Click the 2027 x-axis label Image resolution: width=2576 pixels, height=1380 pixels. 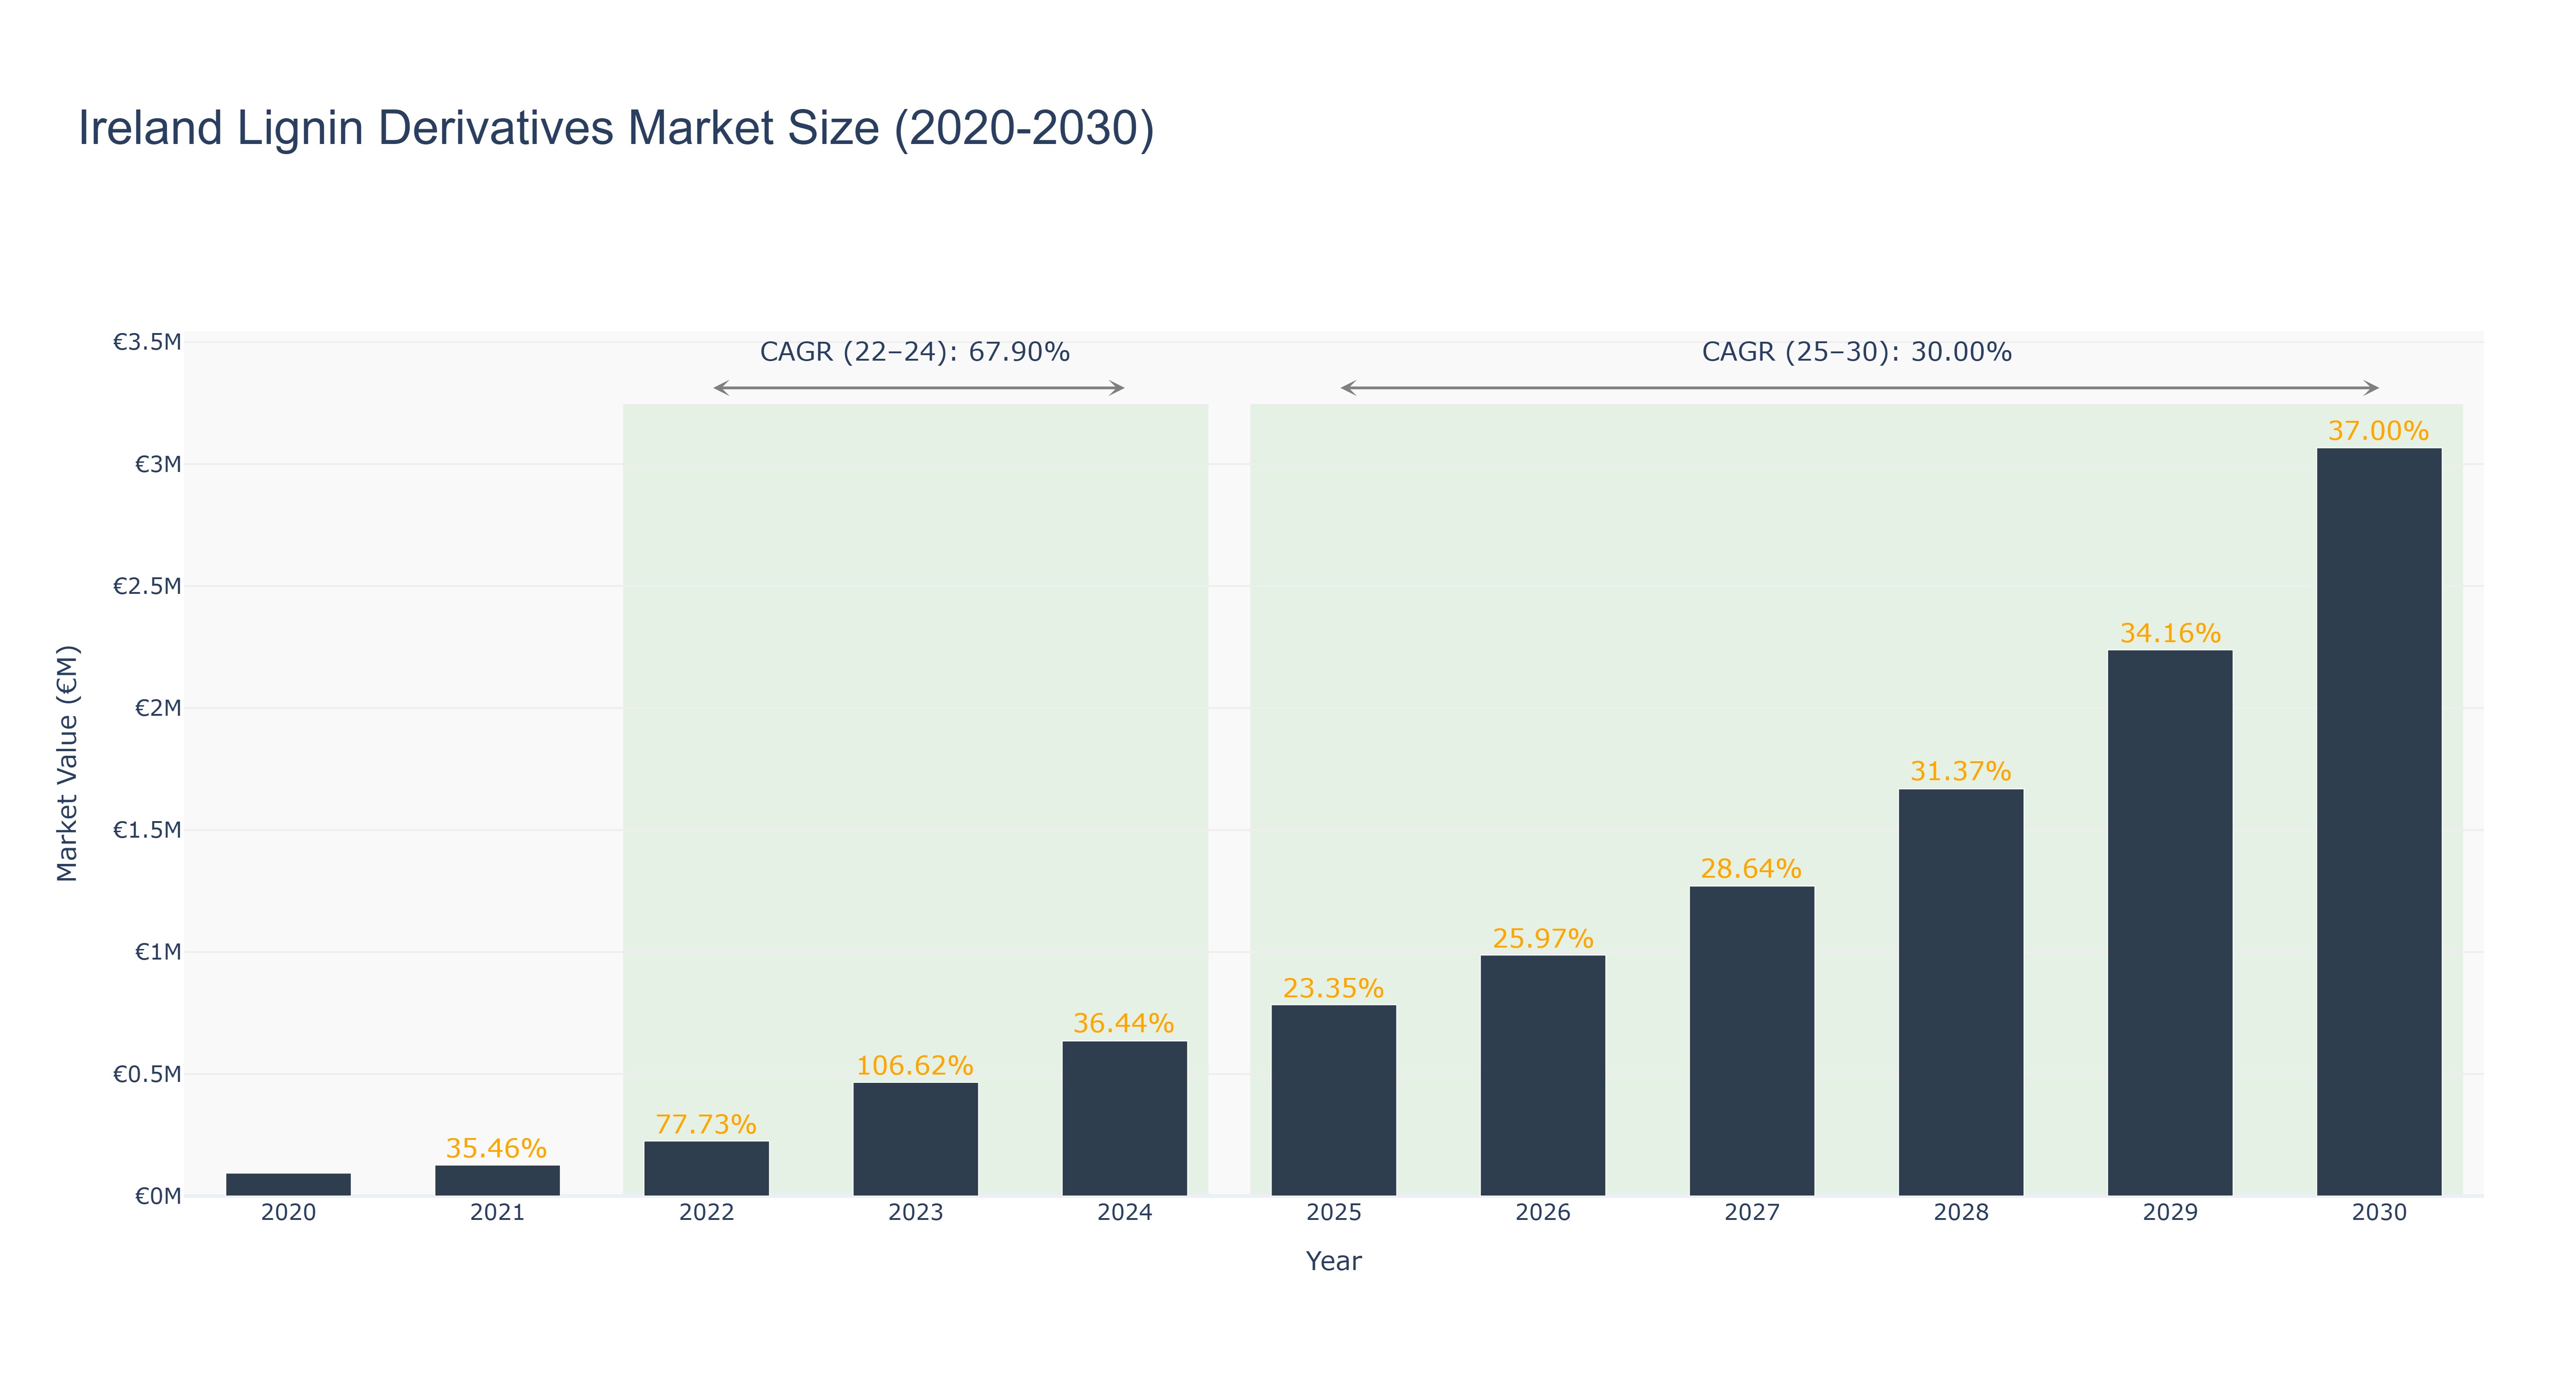[x=1752, y=1213]
